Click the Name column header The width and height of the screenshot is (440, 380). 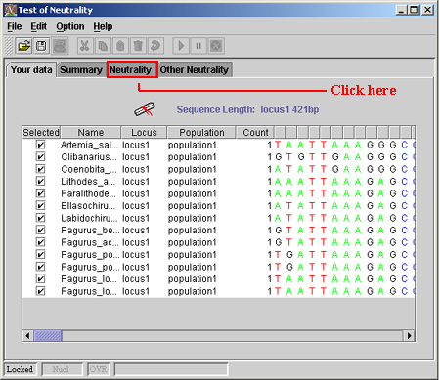coord(91,133)
